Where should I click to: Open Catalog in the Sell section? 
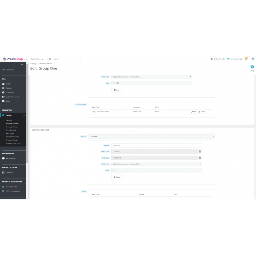click(9, 88)
